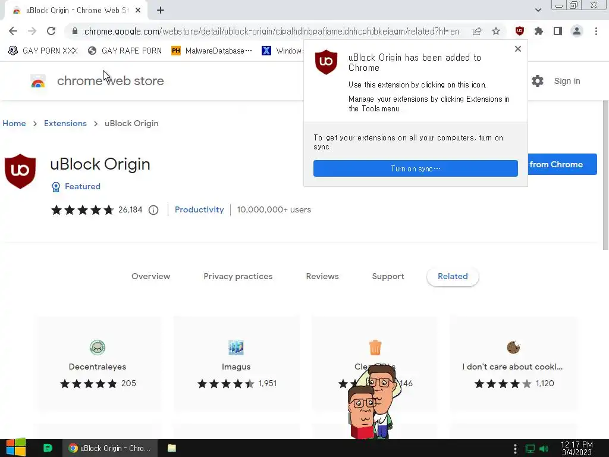Open the uBlock Origin toolbar icon
This screenshot has width=609, height=457.
click(520, 31)
